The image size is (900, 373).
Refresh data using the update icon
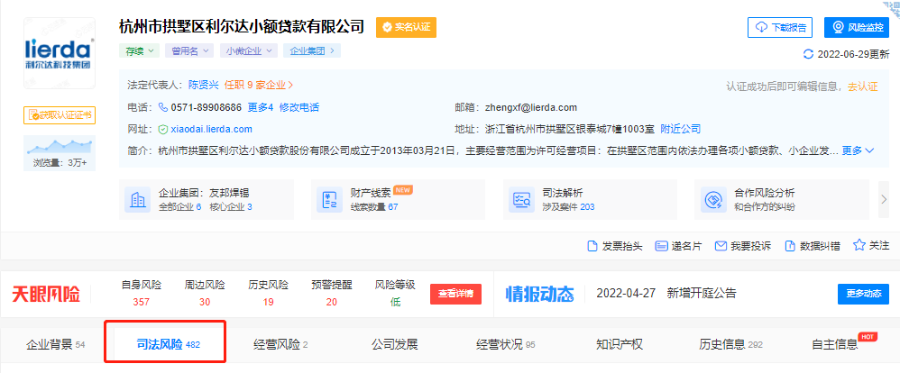point(808,55)
